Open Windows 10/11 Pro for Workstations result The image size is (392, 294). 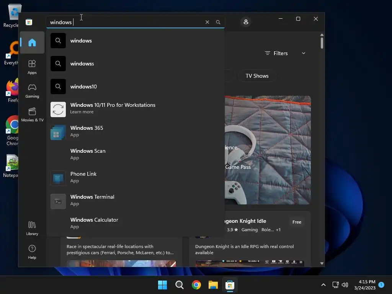(136, 109)
